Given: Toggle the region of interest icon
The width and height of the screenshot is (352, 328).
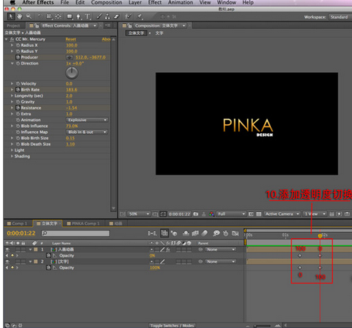Looking at the screenshot, I should pyautogui.click(x=251, y=214).
